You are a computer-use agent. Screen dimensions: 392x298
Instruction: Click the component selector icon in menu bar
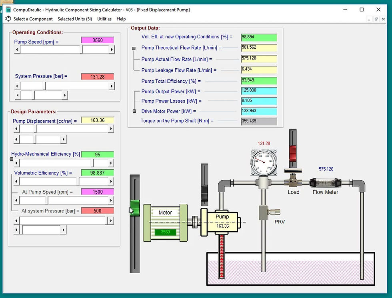8,19
